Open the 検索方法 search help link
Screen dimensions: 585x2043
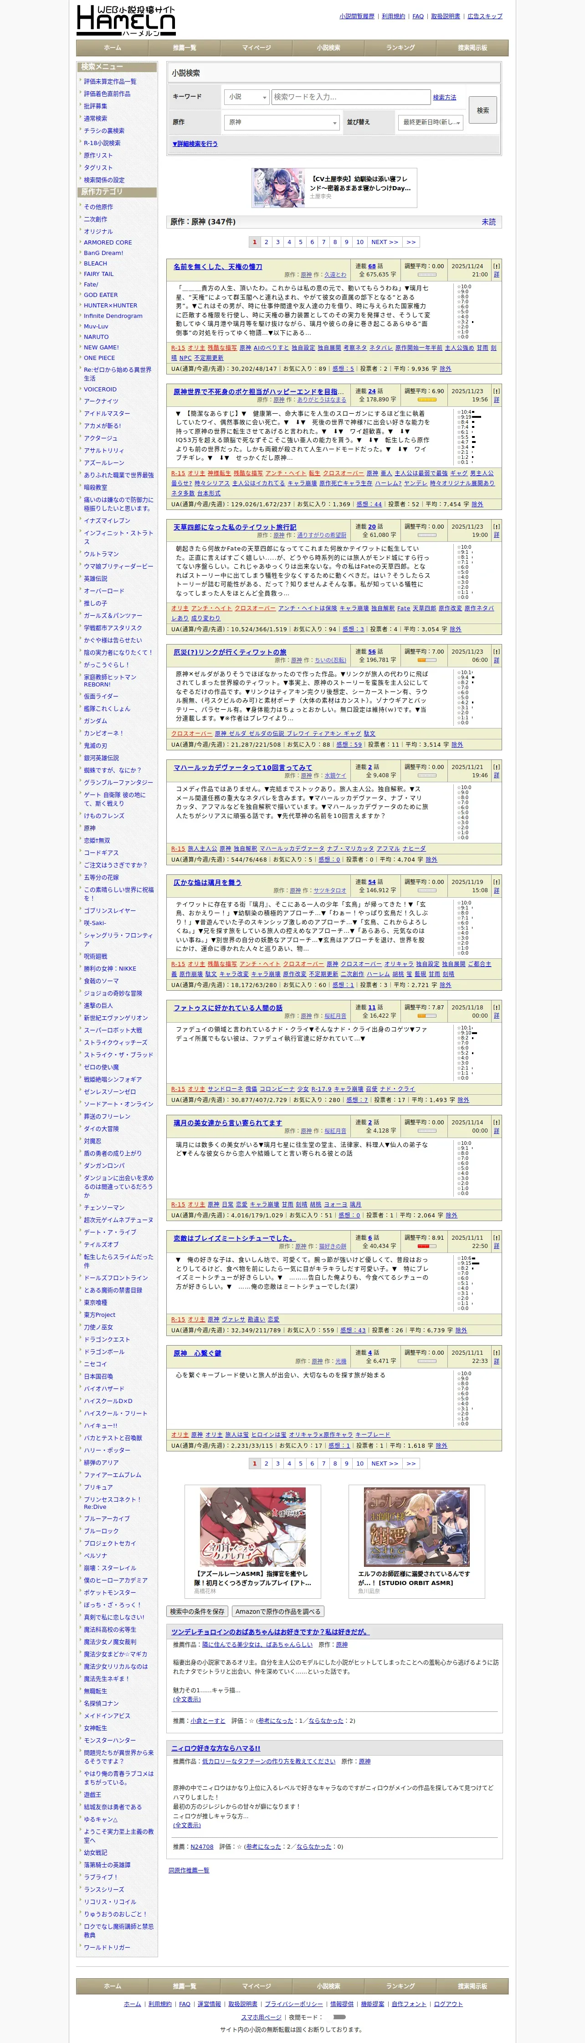tap(445, 98)
